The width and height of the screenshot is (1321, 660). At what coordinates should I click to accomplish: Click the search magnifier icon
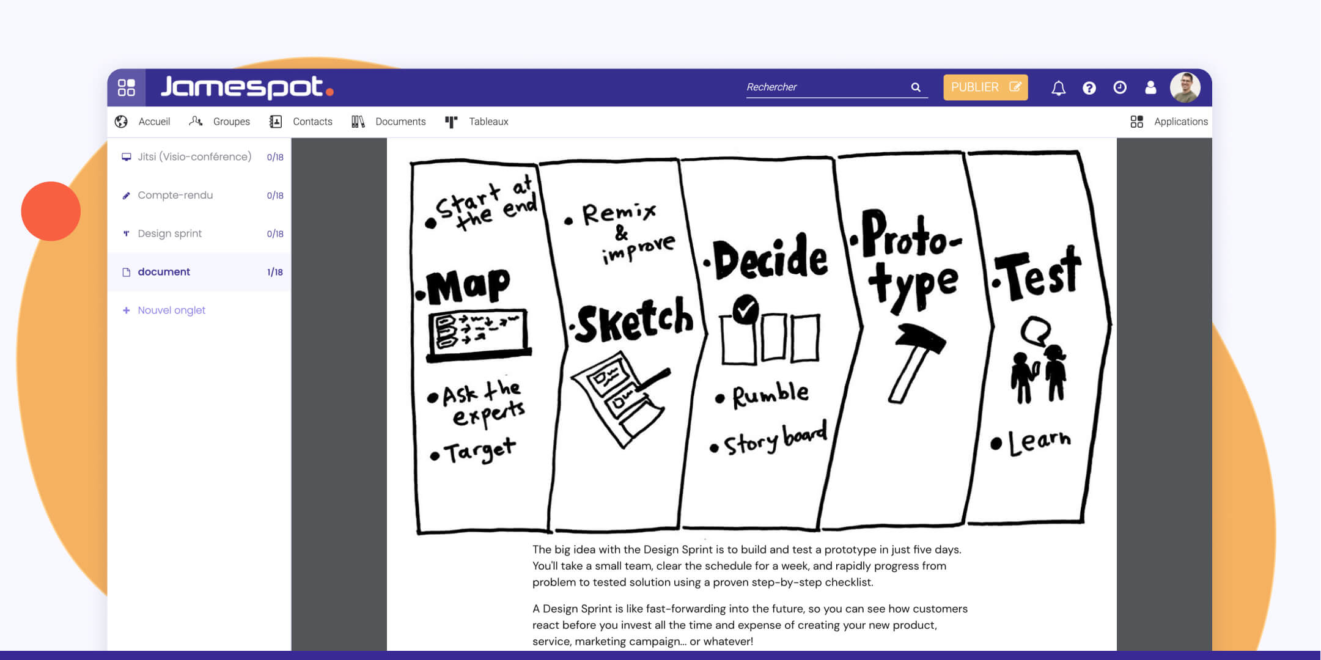(916, 87)
